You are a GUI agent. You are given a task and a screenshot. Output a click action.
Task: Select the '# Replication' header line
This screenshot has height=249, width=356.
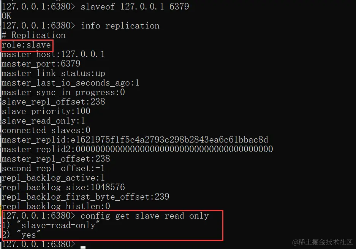click(x=33, y=35)
